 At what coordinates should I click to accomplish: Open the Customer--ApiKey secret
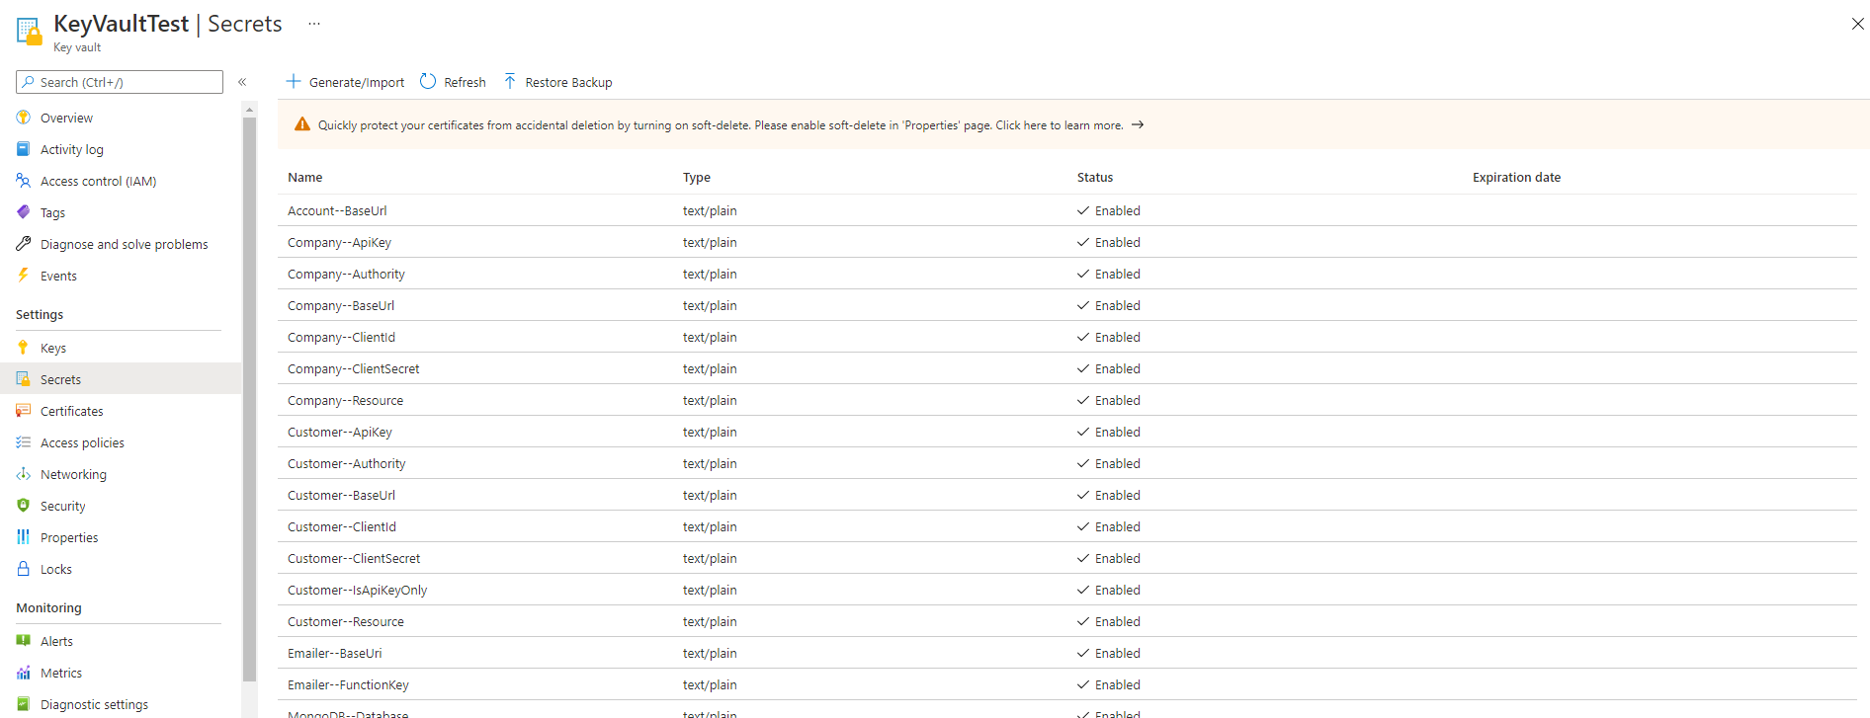(x=340, y=432)
